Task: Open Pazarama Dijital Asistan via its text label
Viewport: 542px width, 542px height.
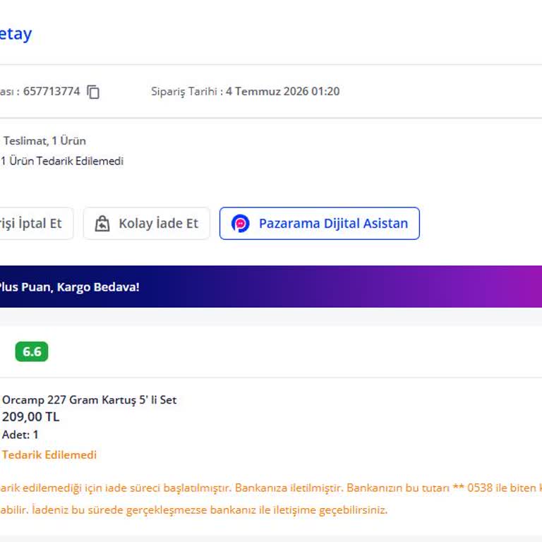Action: [x=333, y=223]
